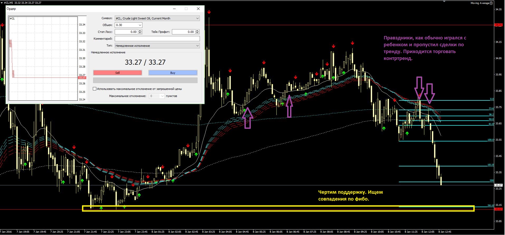Click the red 34.25 price level label

tap(498, 25)
